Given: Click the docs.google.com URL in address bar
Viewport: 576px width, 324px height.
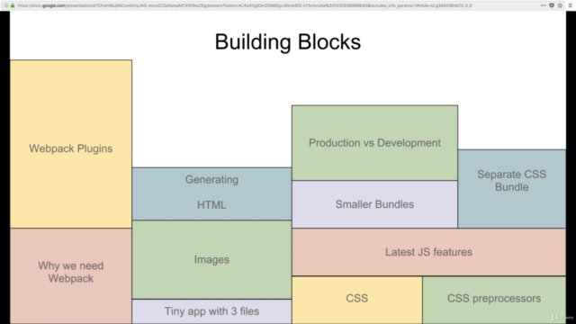Looking at the screenshot, I should coord(244,5).
